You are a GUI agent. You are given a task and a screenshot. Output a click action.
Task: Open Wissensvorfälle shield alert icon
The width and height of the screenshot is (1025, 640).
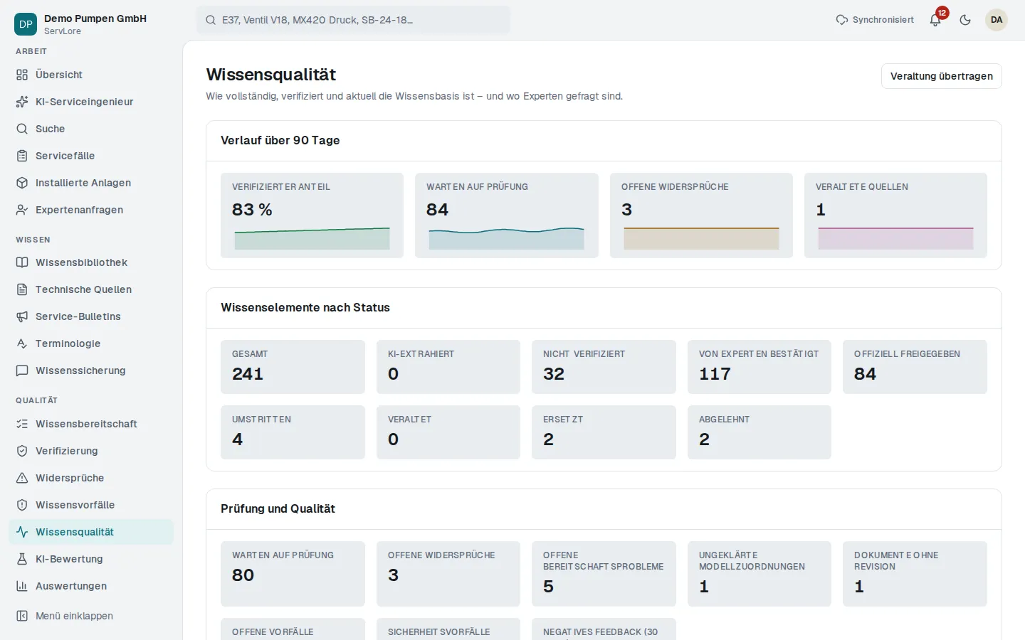click(22, 505)
